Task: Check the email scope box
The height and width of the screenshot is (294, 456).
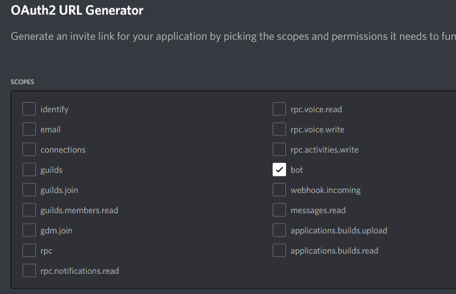Action: (x=29, y=130)
